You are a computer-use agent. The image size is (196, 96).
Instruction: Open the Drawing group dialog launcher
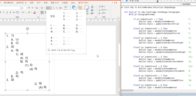coord(96,17)
